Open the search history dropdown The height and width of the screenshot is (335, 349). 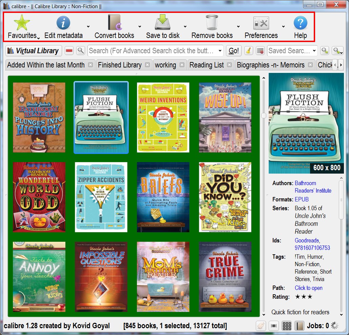pos(220,51)
